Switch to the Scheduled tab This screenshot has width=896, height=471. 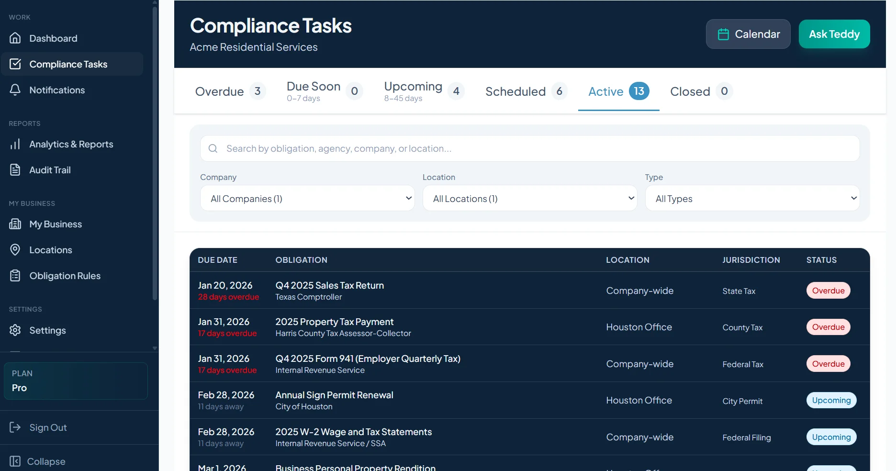(526, 91)
